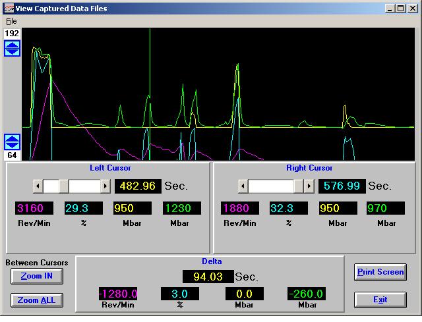Open the File menu

pyautogui.click(x=11, y=21)
